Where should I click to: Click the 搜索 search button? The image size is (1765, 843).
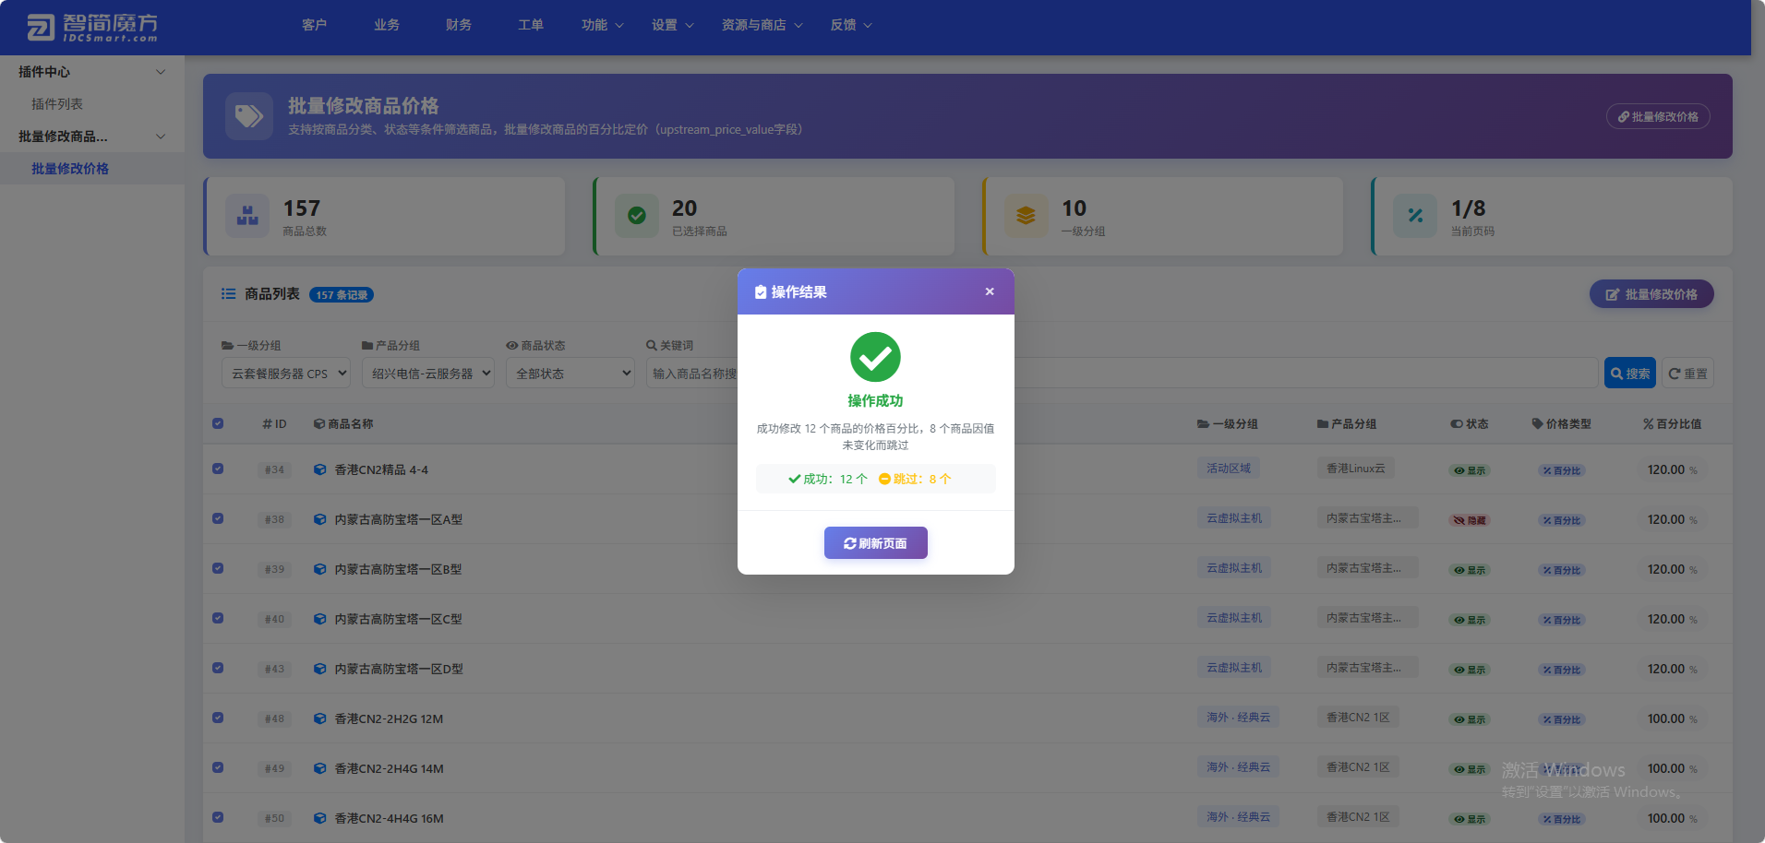coord(1630,373)
